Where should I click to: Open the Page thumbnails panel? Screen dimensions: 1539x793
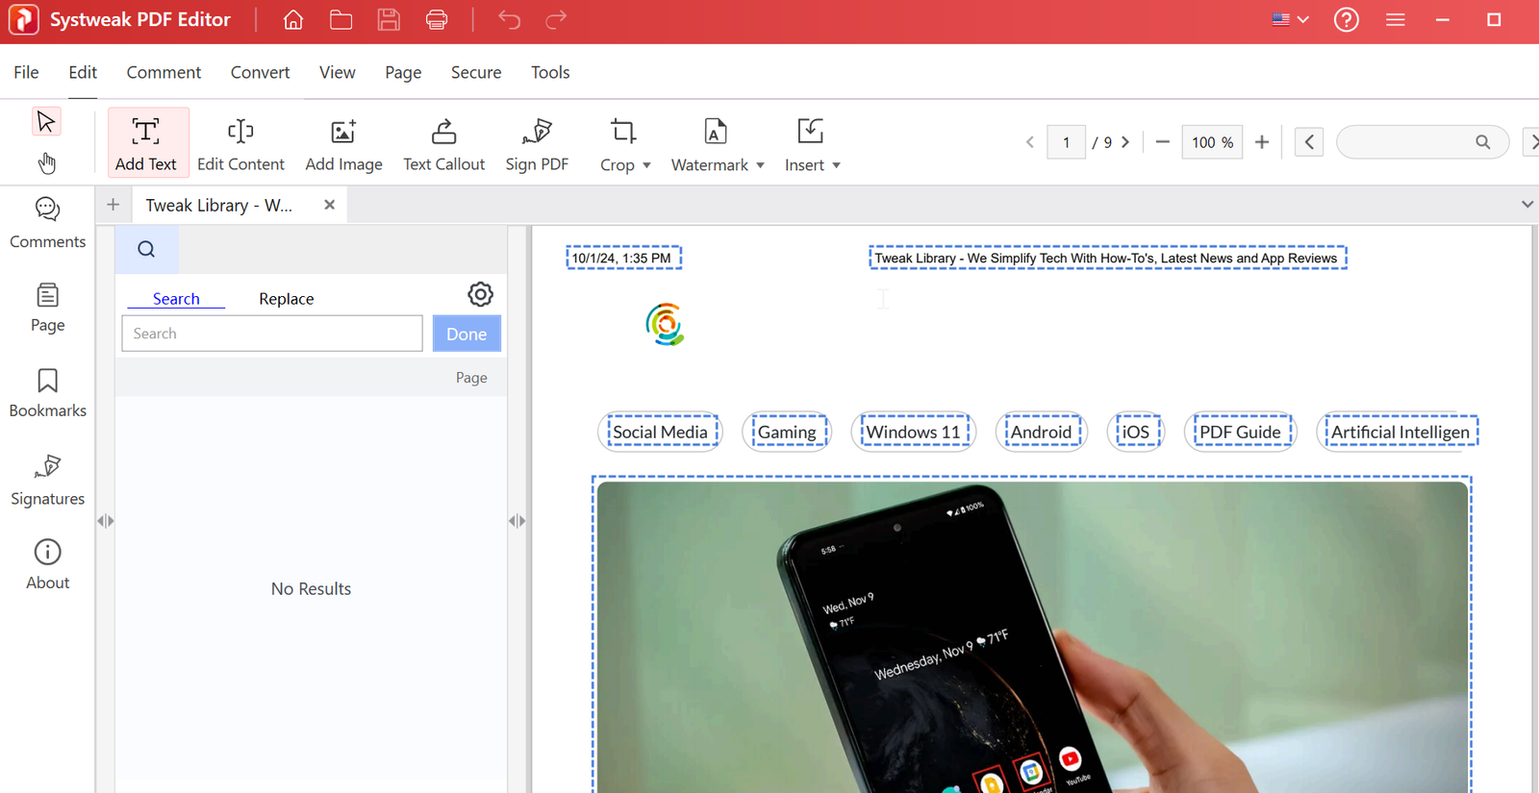click(x=47, y=308)
